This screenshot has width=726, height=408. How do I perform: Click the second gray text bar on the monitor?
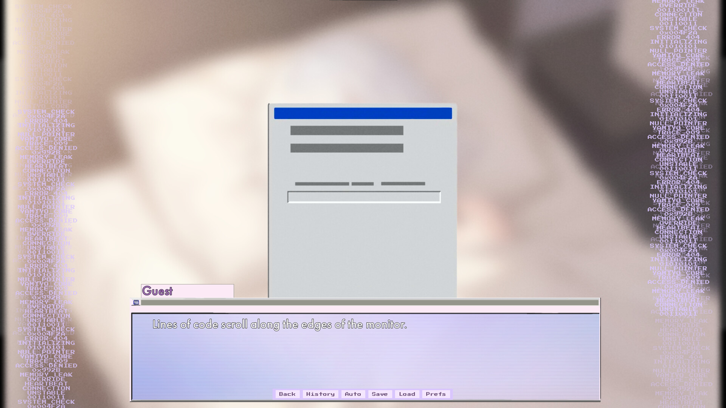347,147
